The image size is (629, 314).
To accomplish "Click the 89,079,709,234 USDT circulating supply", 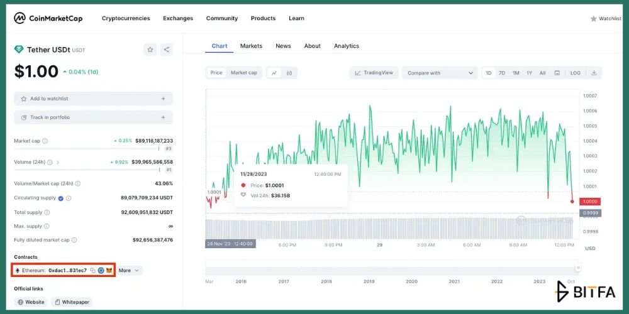I will tap(147, 198).
